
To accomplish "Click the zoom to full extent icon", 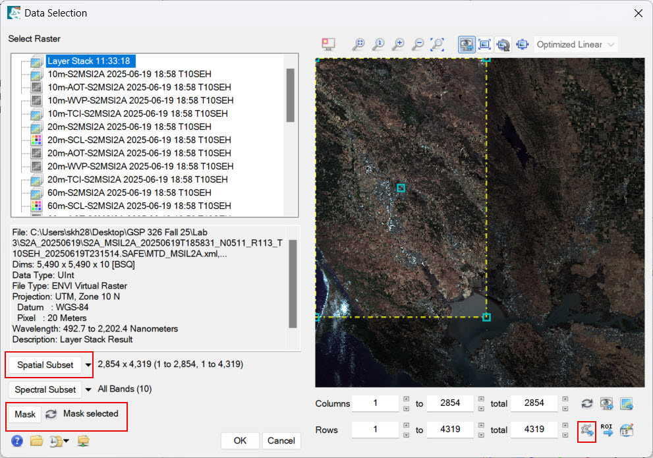I will coord(437,44).
